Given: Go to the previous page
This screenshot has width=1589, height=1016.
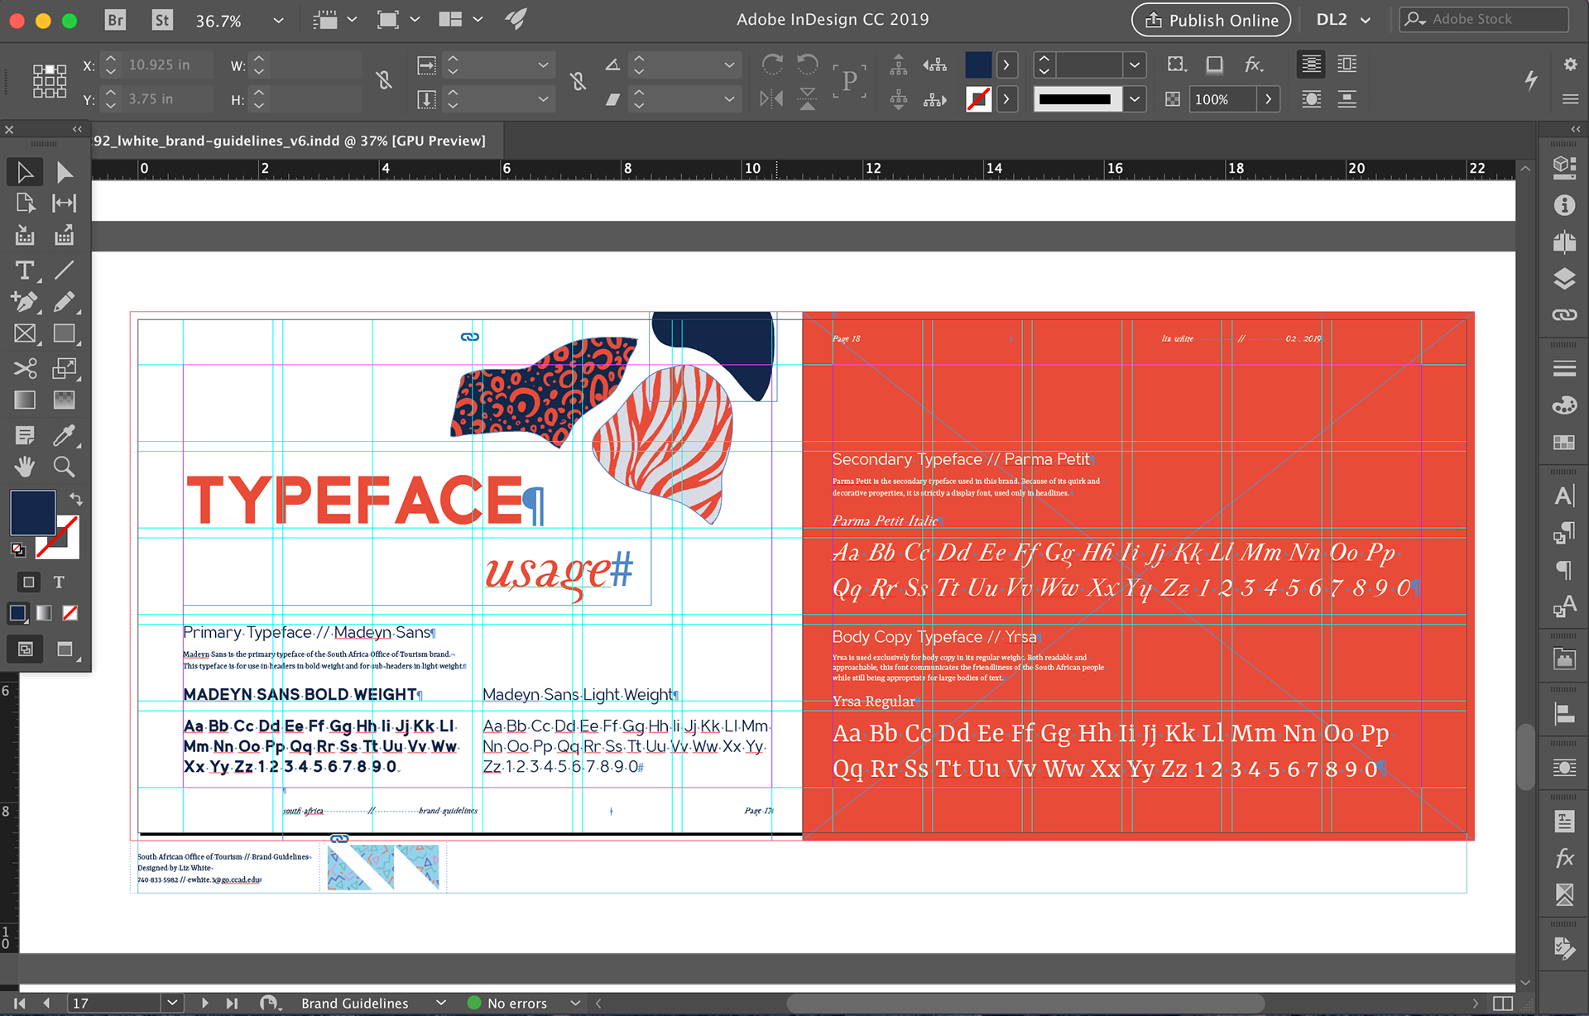Looking at the screenshot, I should [x=46, y=1003].
